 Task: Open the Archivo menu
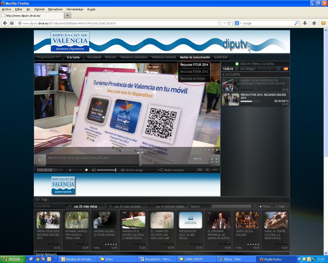(6, 9)
